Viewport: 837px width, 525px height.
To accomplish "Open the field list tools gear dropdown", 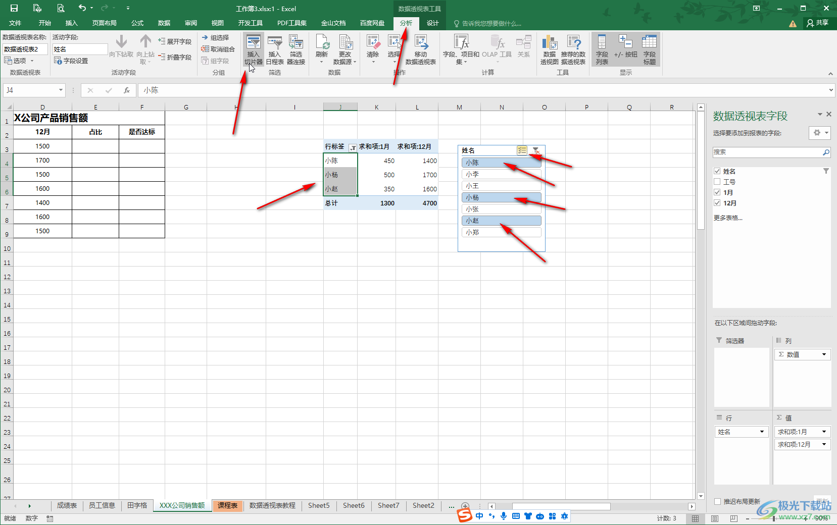I will [820, 133].
